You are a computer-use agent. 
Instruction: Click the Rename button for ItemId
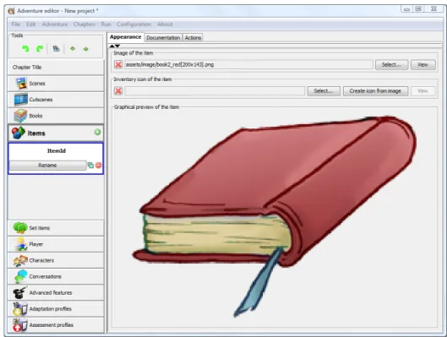point(47,166)
